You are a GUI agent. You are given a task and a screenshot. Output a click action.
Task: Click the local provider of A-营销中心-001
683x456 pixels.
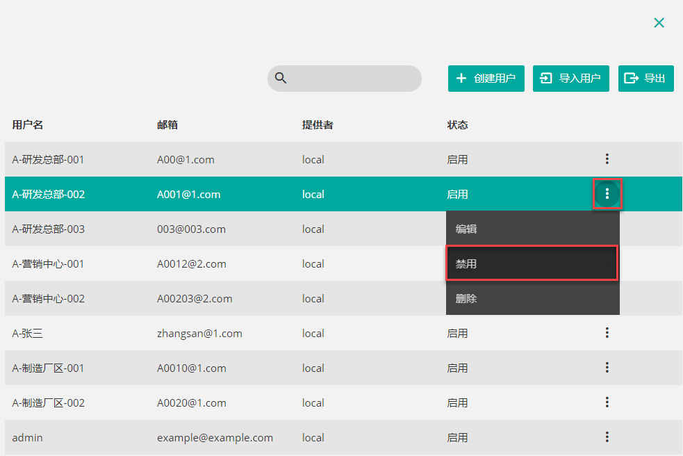point(313,264)
